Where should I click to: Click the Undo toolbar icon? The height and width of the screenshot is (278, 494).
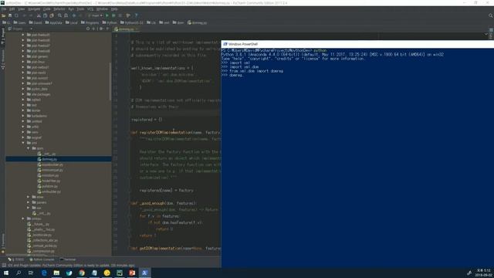pyautogui.click(x=24, y=15)
